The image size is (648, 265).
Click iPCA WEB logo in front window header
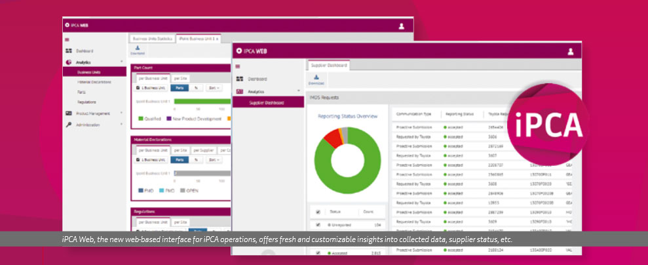click(x=251, y=51)
